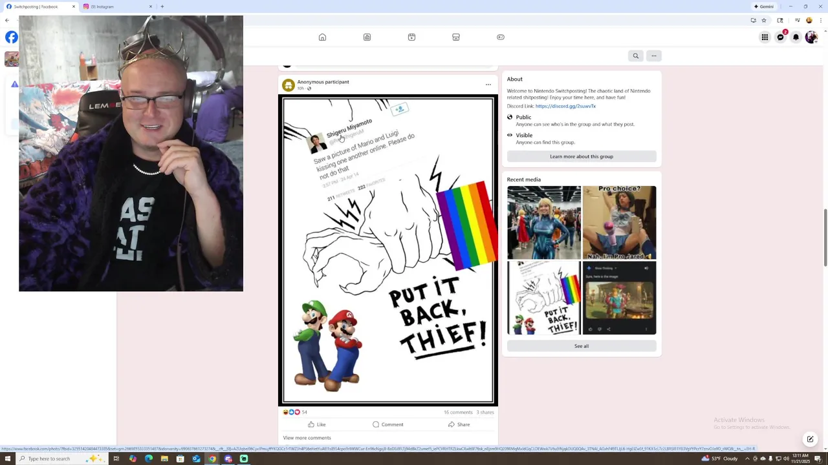Image resolution: width=828 pixels, height=465 pixels.
Task: Click Learn more about this group
Action: (582, 156)
